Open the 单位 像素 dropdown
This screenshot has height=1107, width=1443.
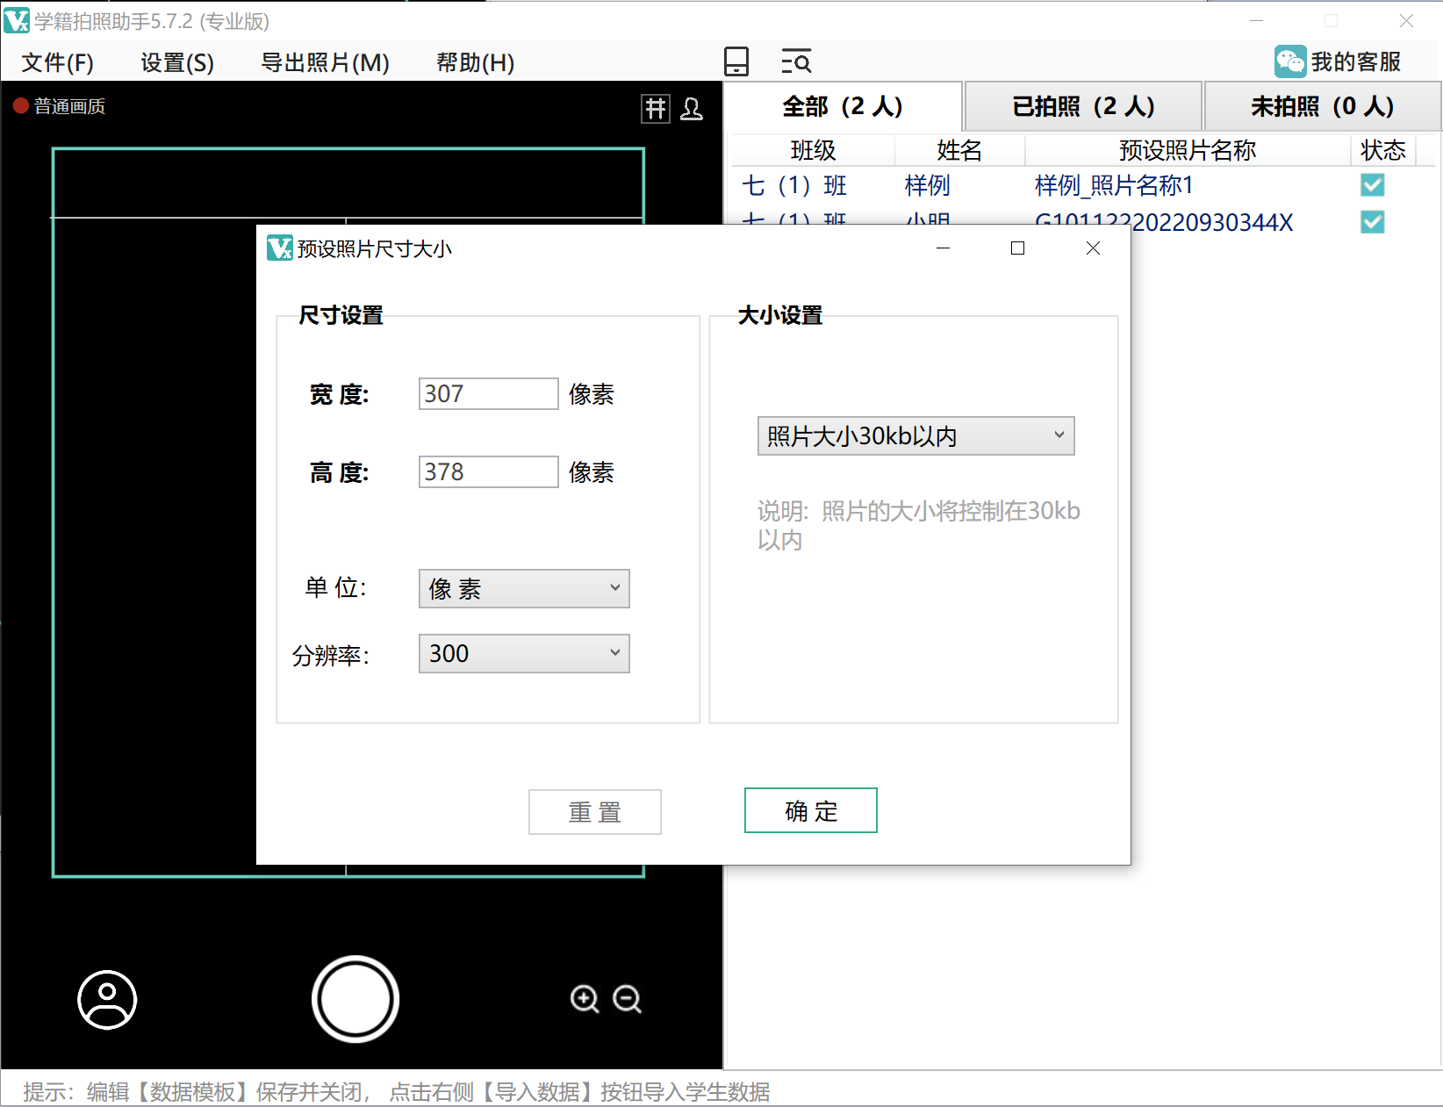(524, 589)
